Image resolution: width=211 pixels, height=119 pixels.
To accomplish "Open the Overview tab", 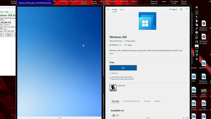I will coord(115,101).
